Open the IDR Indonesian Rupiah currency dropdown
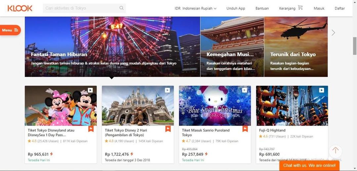 195,8
